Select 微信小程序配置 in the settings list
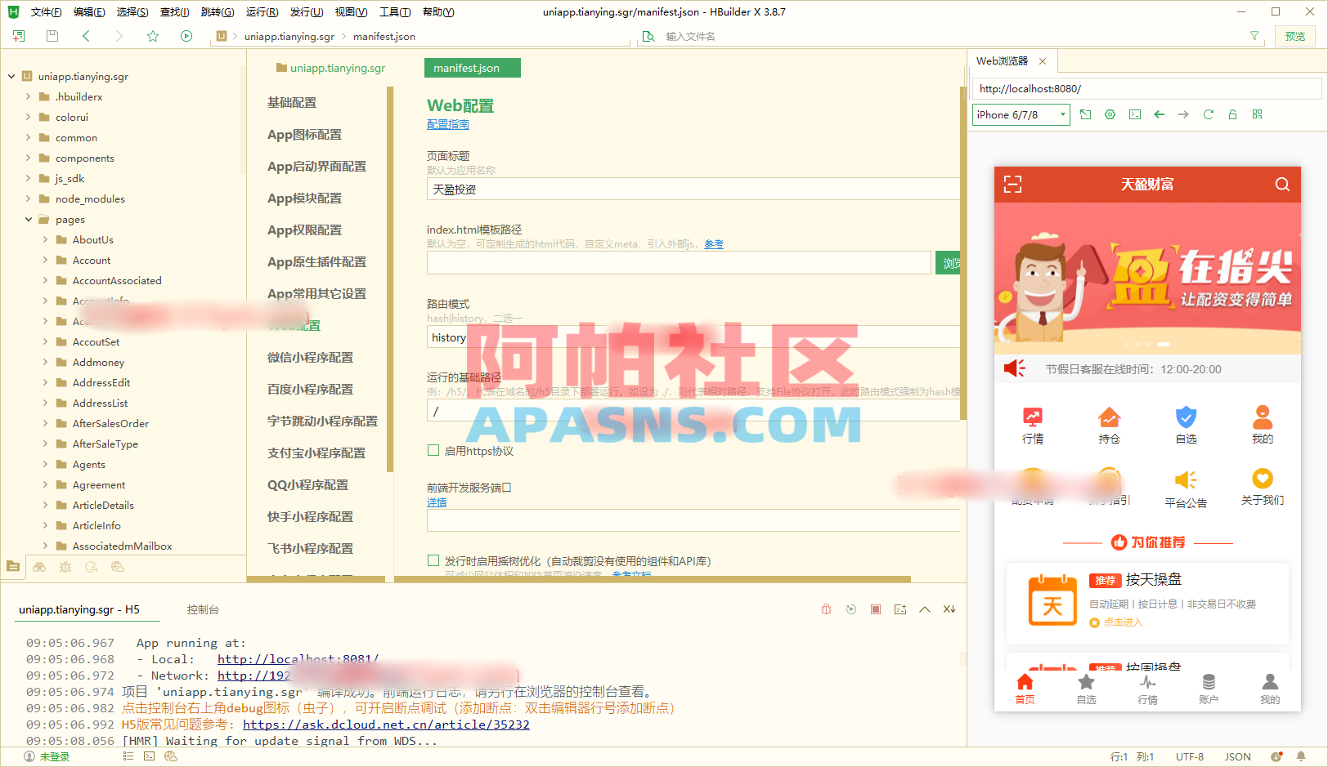Screen dimensions: 1328x767 311,357
